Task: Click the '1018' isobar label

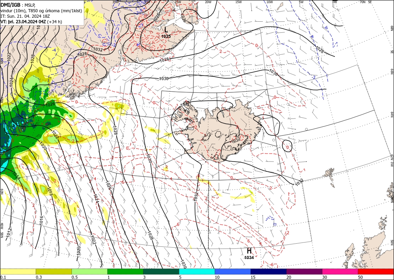Action: coord(50,192)
